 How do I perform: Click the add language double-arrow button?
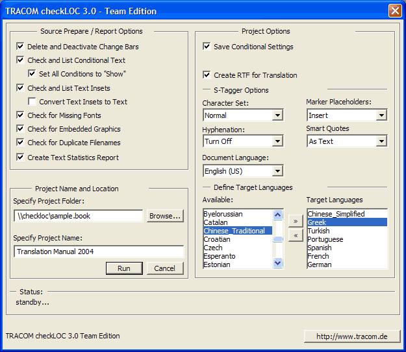pyautogui.click(x=295, y=221)
